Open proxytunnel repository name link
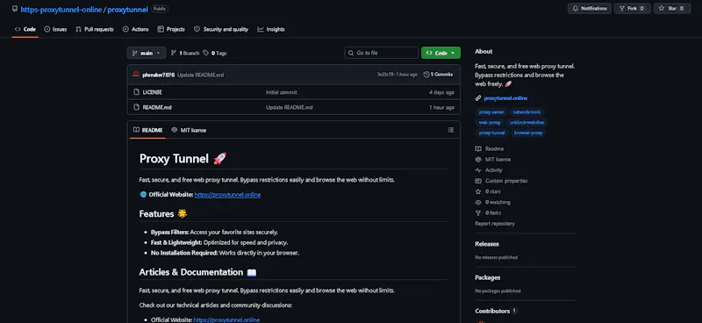Screen dimensions: 702x323 (x=127, y=9)
